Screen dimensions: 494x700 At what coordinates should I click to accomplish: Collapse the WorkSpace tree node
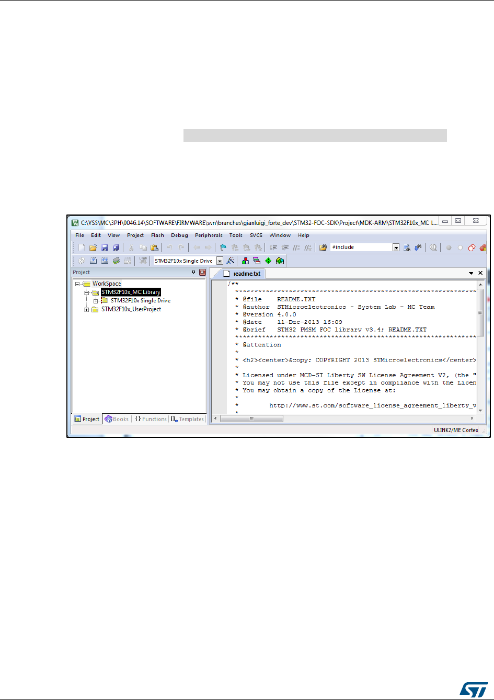point(77,284)
